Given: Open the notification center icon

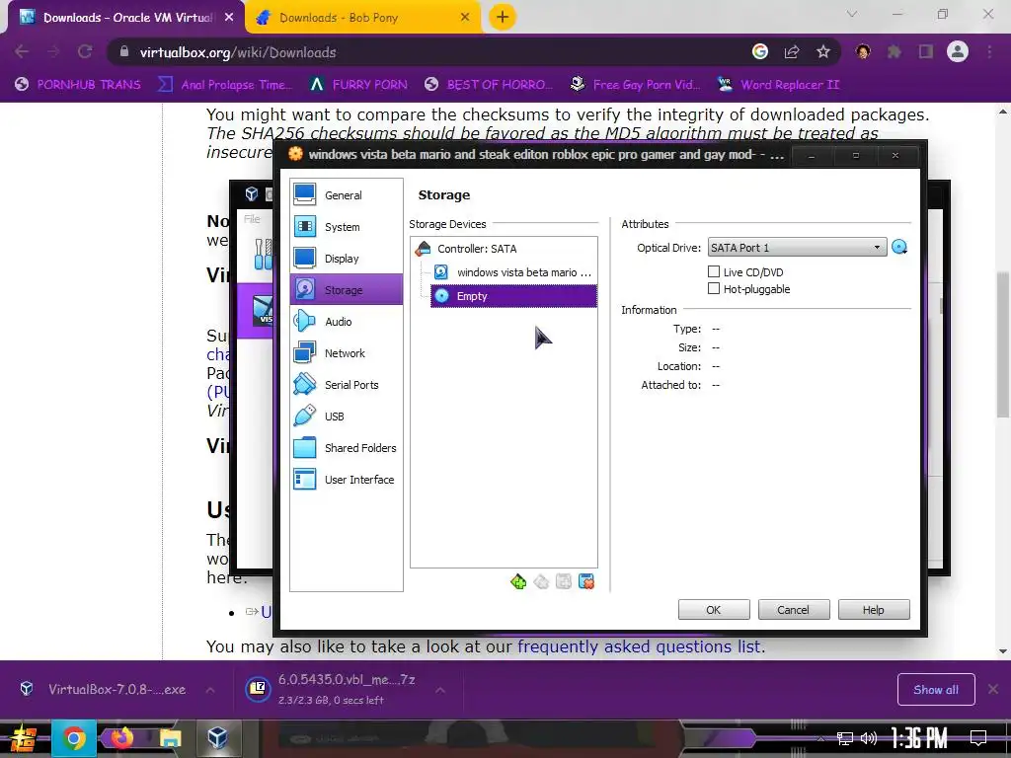Looking at the screenshot, I should point(978,737).
